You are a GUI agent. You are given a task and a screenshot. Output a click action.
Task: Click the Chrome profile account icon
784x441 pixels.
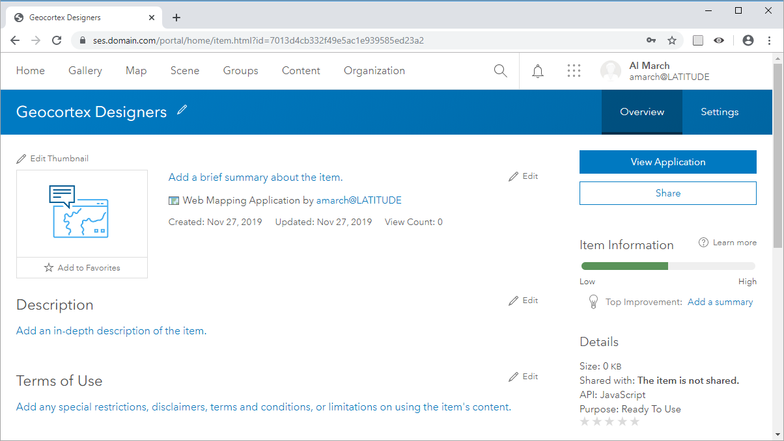tap(748, 40)
